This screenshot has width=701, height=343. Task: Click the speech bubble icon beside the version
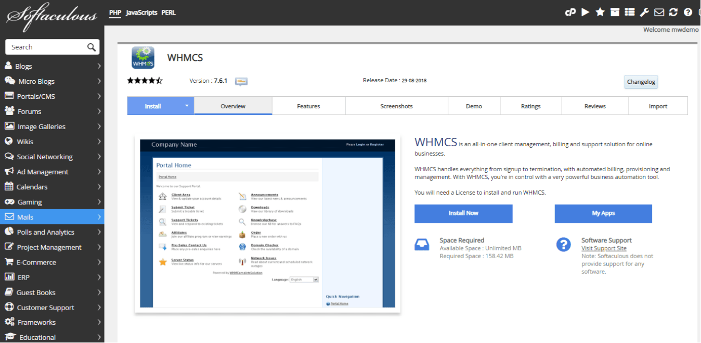(241, 81)
